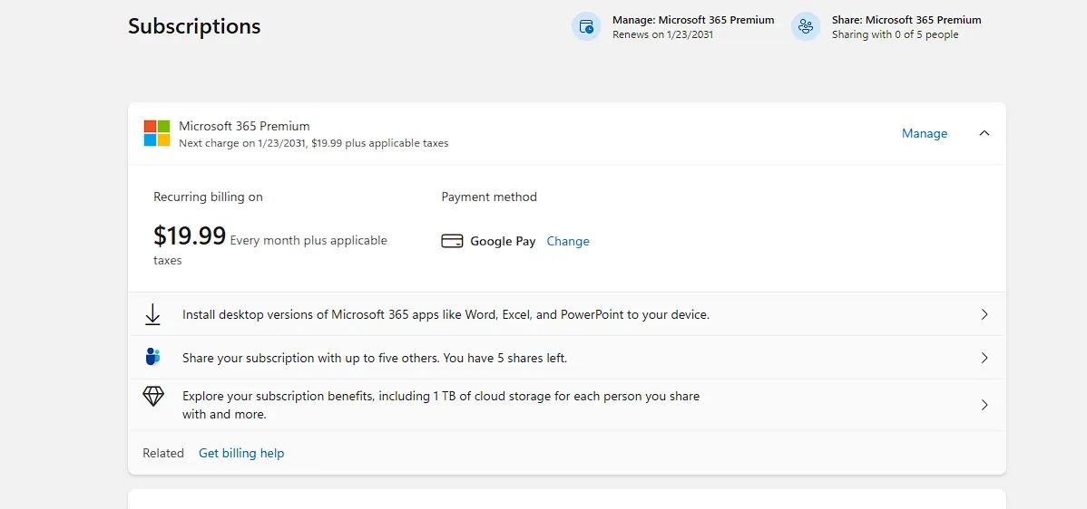The height and width of the screenshot is (509, 1087).
Task: Collapse the Microsoft 365 Premium card chevron
Action: pyautogui.click(x=984, y=133)
